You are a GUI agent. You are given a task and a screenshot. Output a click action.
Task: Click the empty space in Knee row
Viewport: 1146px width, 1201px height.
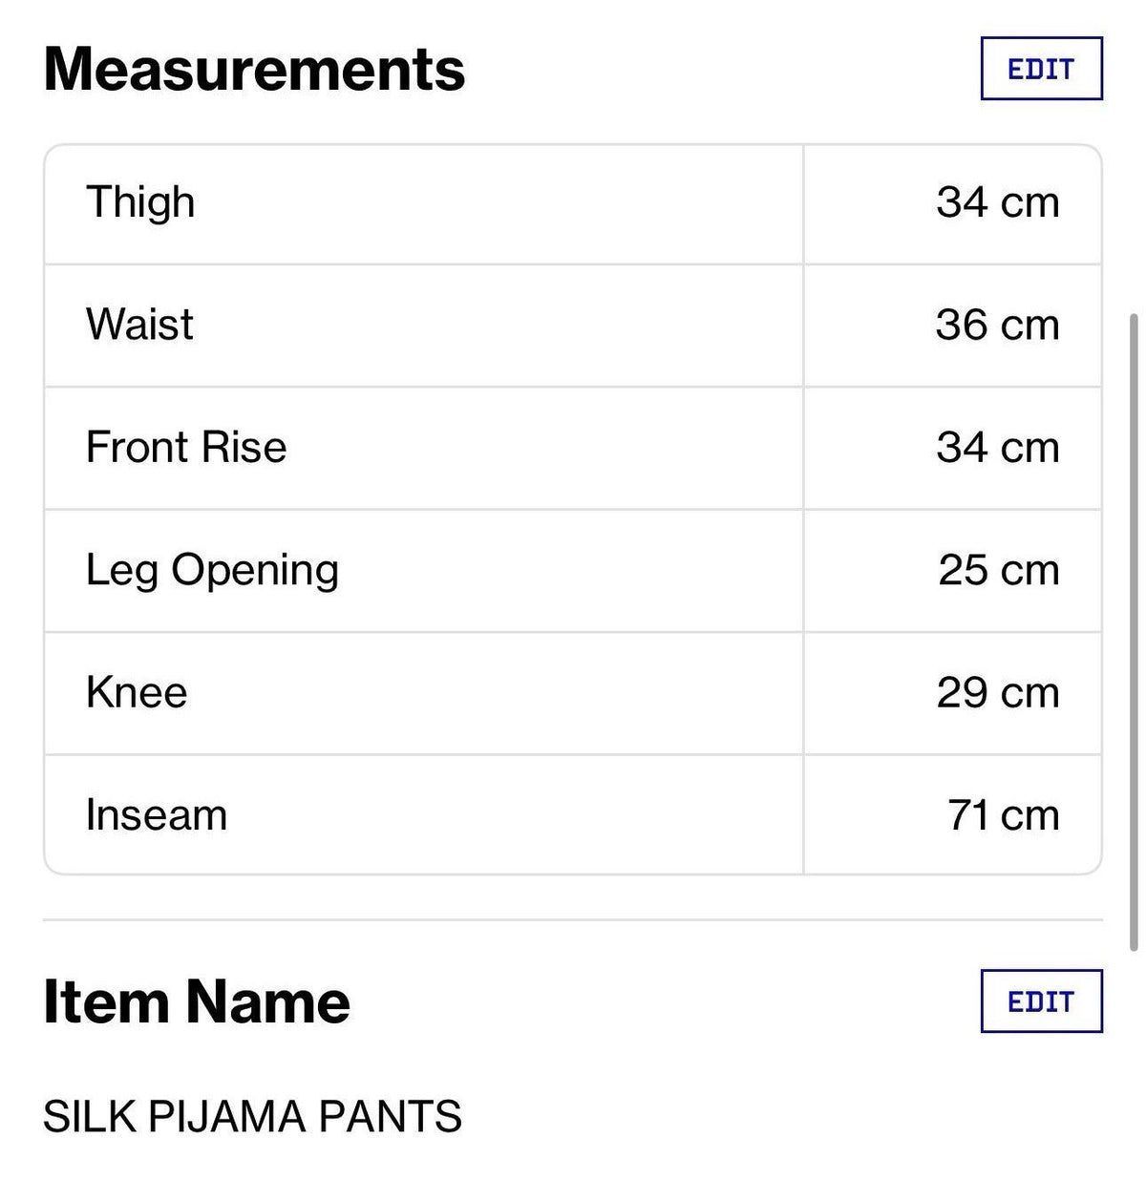click(x=495, y=693)
